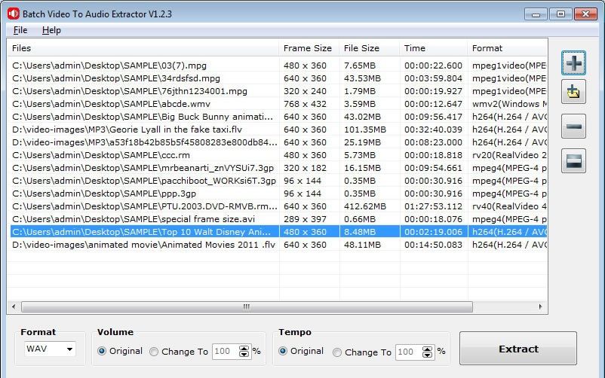Image resolution: width=605 pixels, height=378 pixels.
Task: Click the 768 x 432 frame size cell
Action: click(x=305, y=104)
